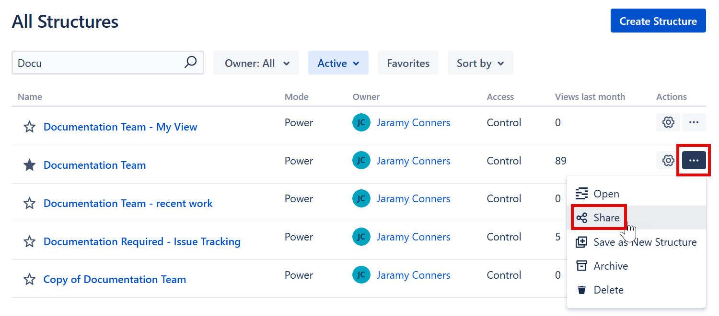The height and width of the screenshot is (316, 719).
Task: Select Share from the actions menu
Action: pos(606,218)
